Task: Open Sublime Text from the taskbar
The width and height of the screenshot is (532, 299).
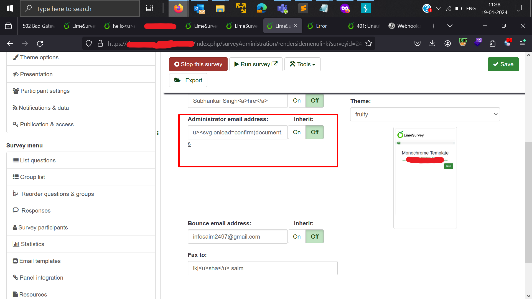Action: (x=303, y=9)
